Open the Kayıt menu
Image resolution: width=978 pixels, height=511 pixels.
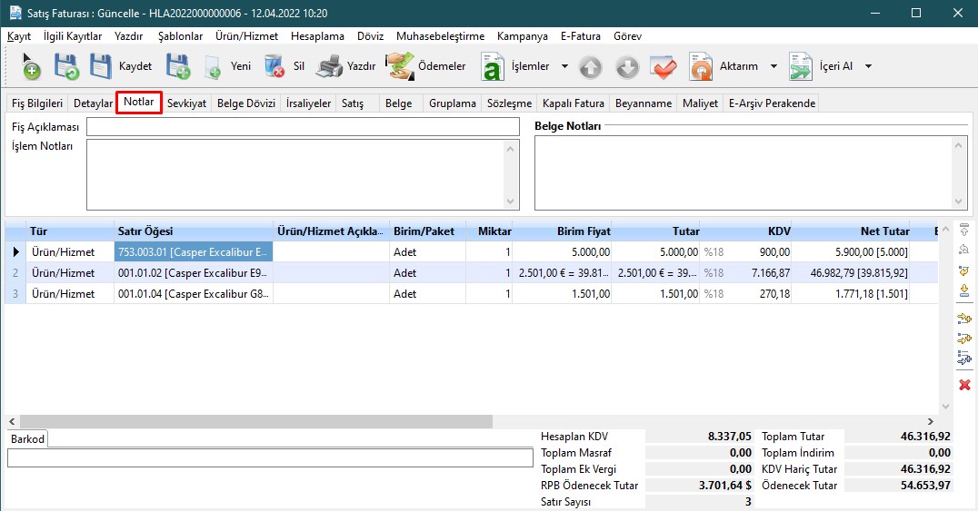point(19,36)
